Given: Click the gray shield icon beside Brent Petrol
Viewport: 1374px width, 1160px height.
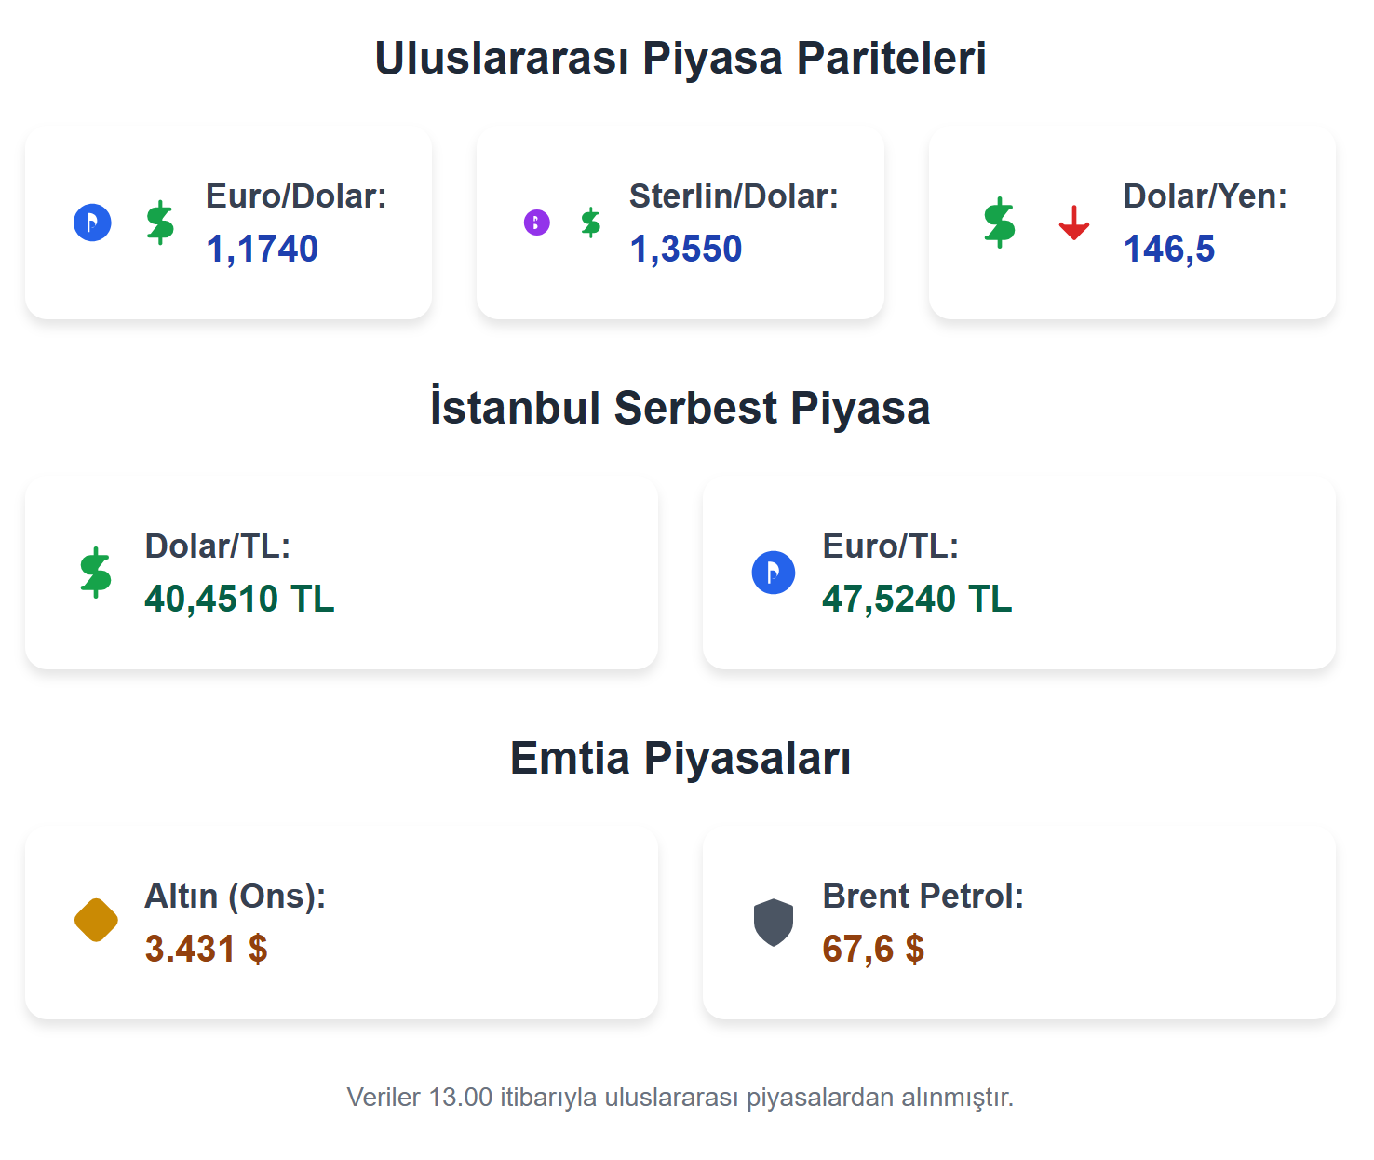Looking at the screenshot, I should tap(774, 922).
